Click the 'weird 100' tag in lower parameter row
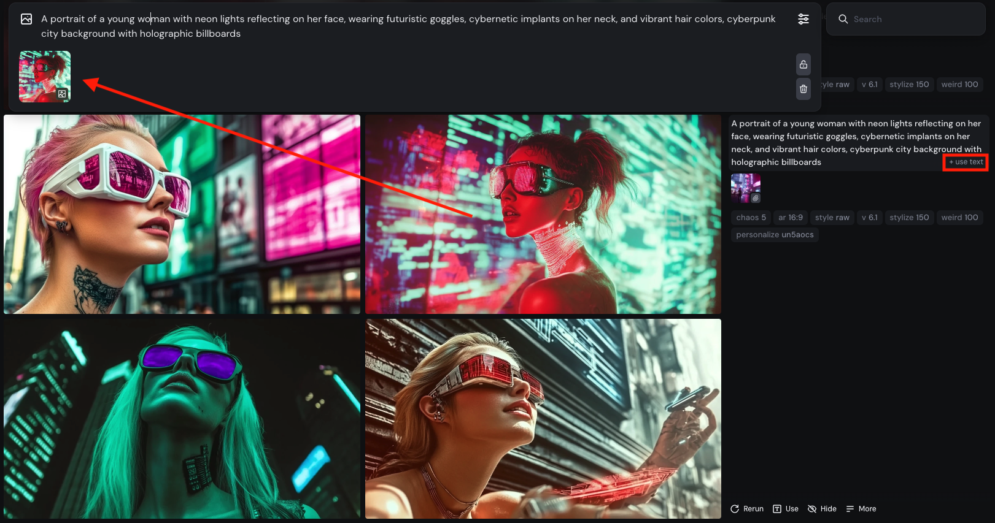The height and width of the screenshot is (523, 995). (x=959, y=218)
